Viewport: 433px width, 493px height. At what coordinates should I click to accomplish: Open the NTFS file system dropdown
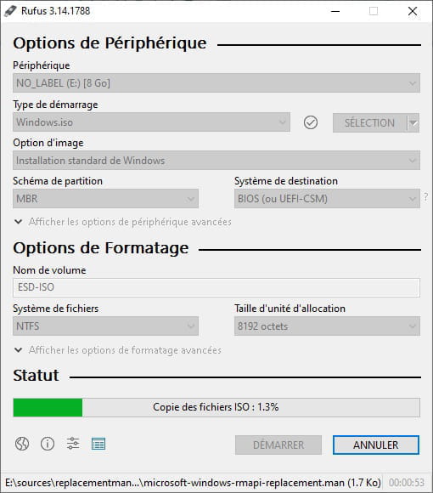click(x=105, y=326)
